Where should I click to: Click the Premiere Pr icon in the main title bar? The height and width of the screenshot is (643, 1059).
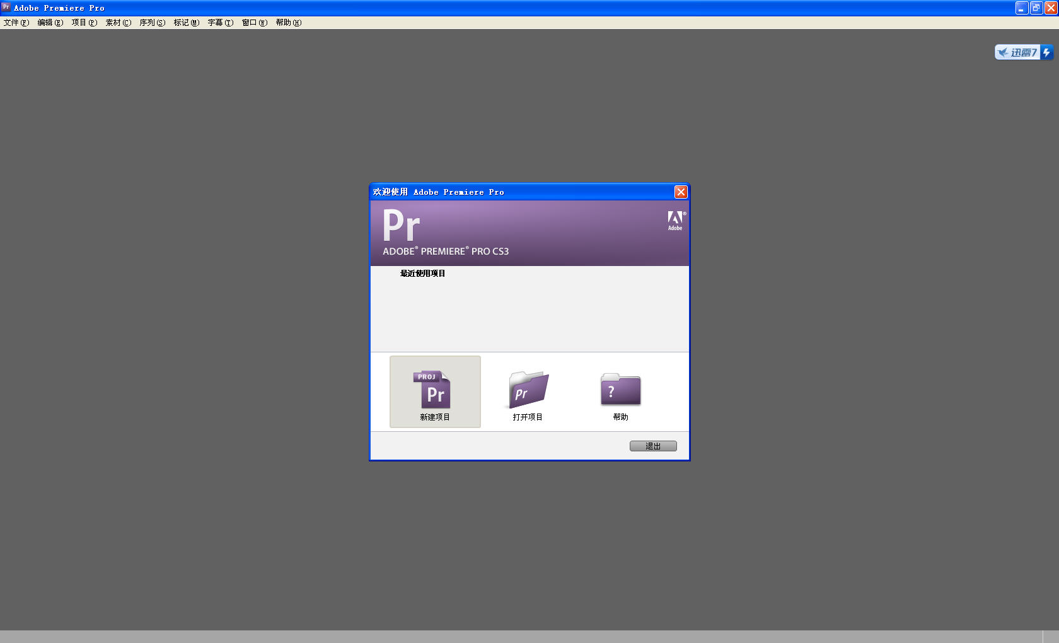[x=6, y=8]
